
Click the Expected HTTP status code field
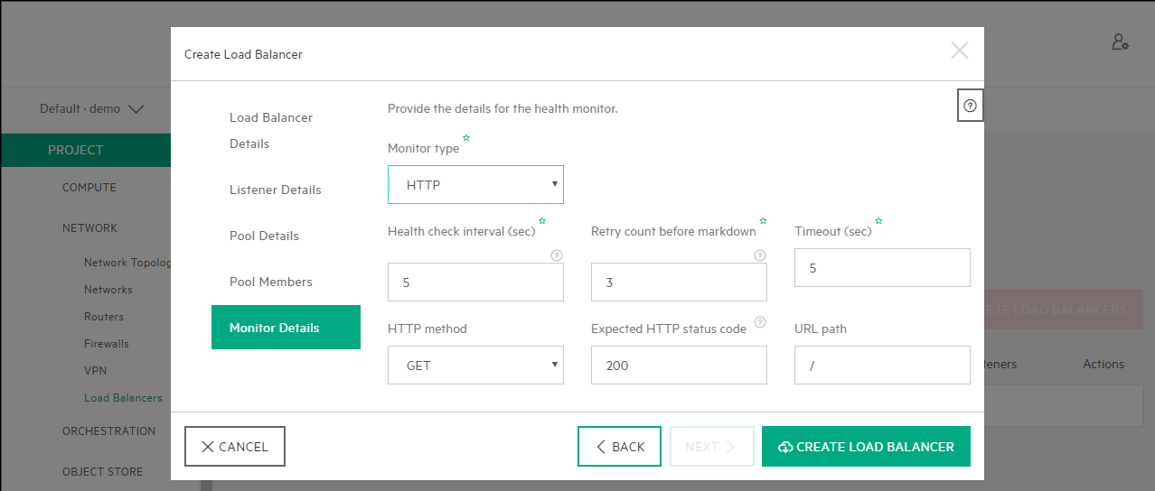pos(679,366)
